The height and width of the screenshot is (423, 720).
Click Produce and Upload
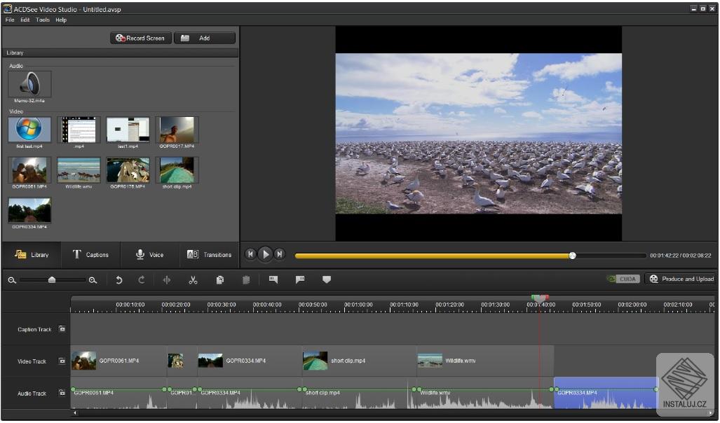(x=679, y=278)
